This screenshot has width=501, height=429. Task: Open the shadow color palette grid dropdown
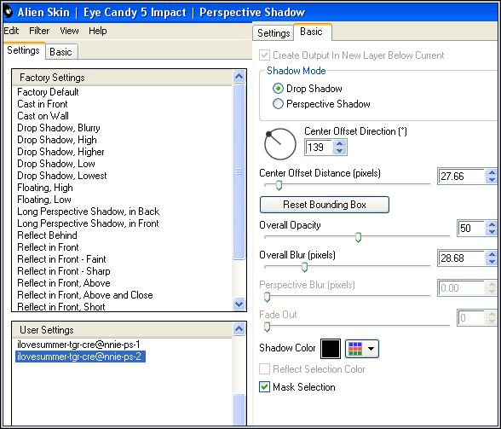click(x=362, y=349)
